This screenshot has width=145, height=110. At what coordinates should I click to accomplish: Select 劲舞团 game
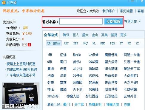click(78, 83)
